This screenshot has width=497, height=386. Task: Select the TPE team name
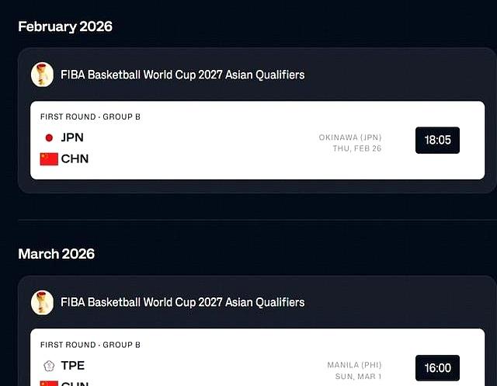coord(73,365)
